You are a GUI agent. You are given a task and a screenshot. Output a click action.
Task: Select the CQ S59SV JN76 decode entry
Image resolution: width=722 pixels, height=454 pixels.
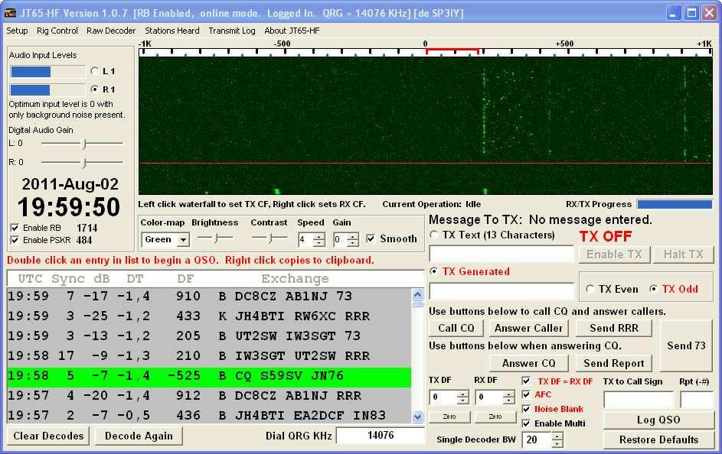[x=209, y=376]
